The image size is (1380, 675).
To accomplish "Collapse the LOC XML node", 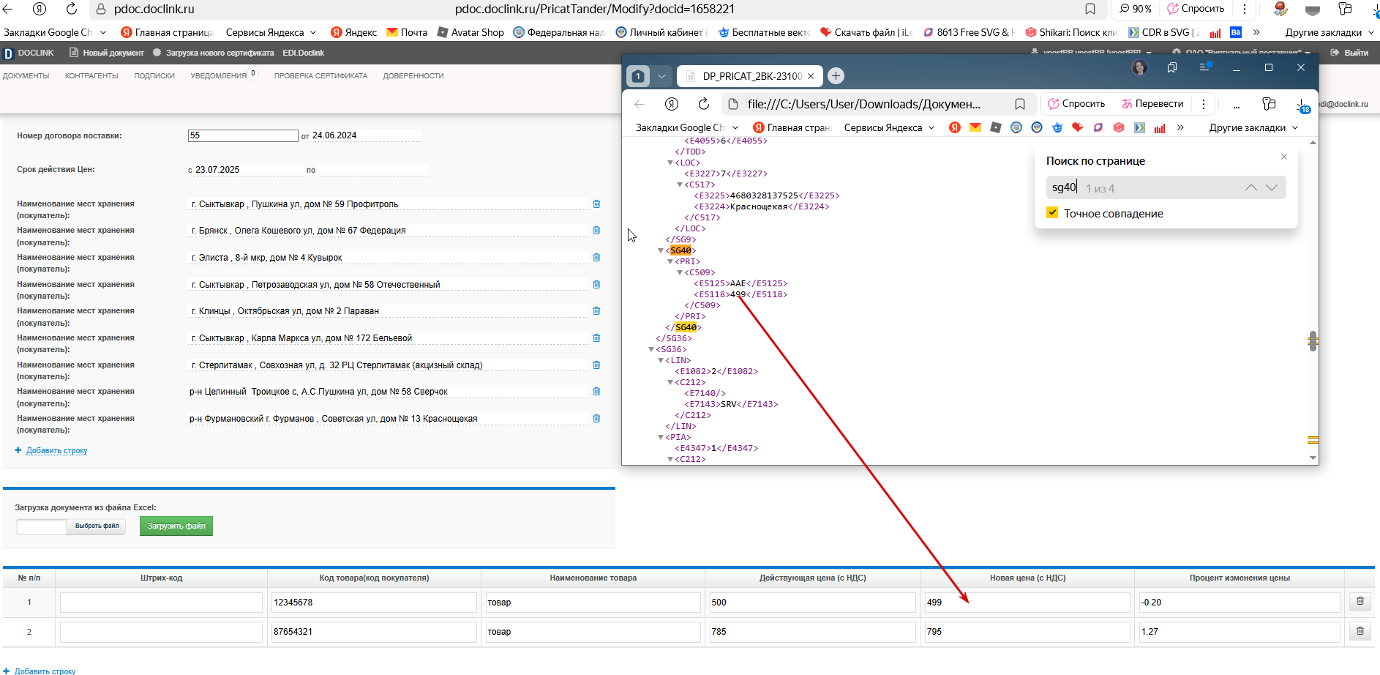I will click(670, 163).
